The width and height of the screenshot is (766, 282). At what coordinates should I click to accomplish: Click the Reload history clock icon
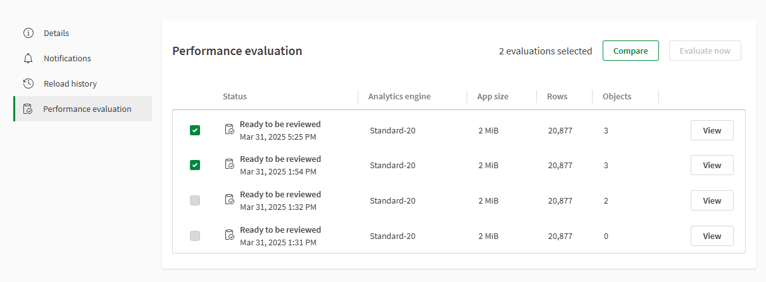click(x=28, y=83)
